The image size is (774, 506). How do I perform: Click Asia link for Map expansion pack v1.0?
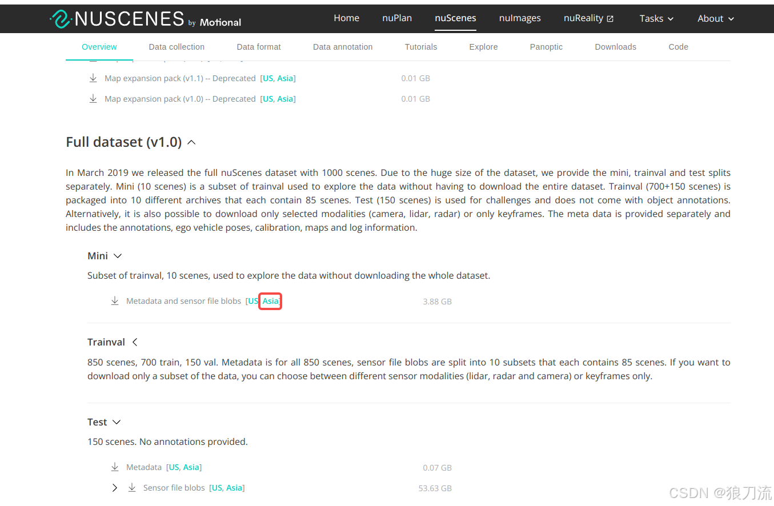(286, 99)
